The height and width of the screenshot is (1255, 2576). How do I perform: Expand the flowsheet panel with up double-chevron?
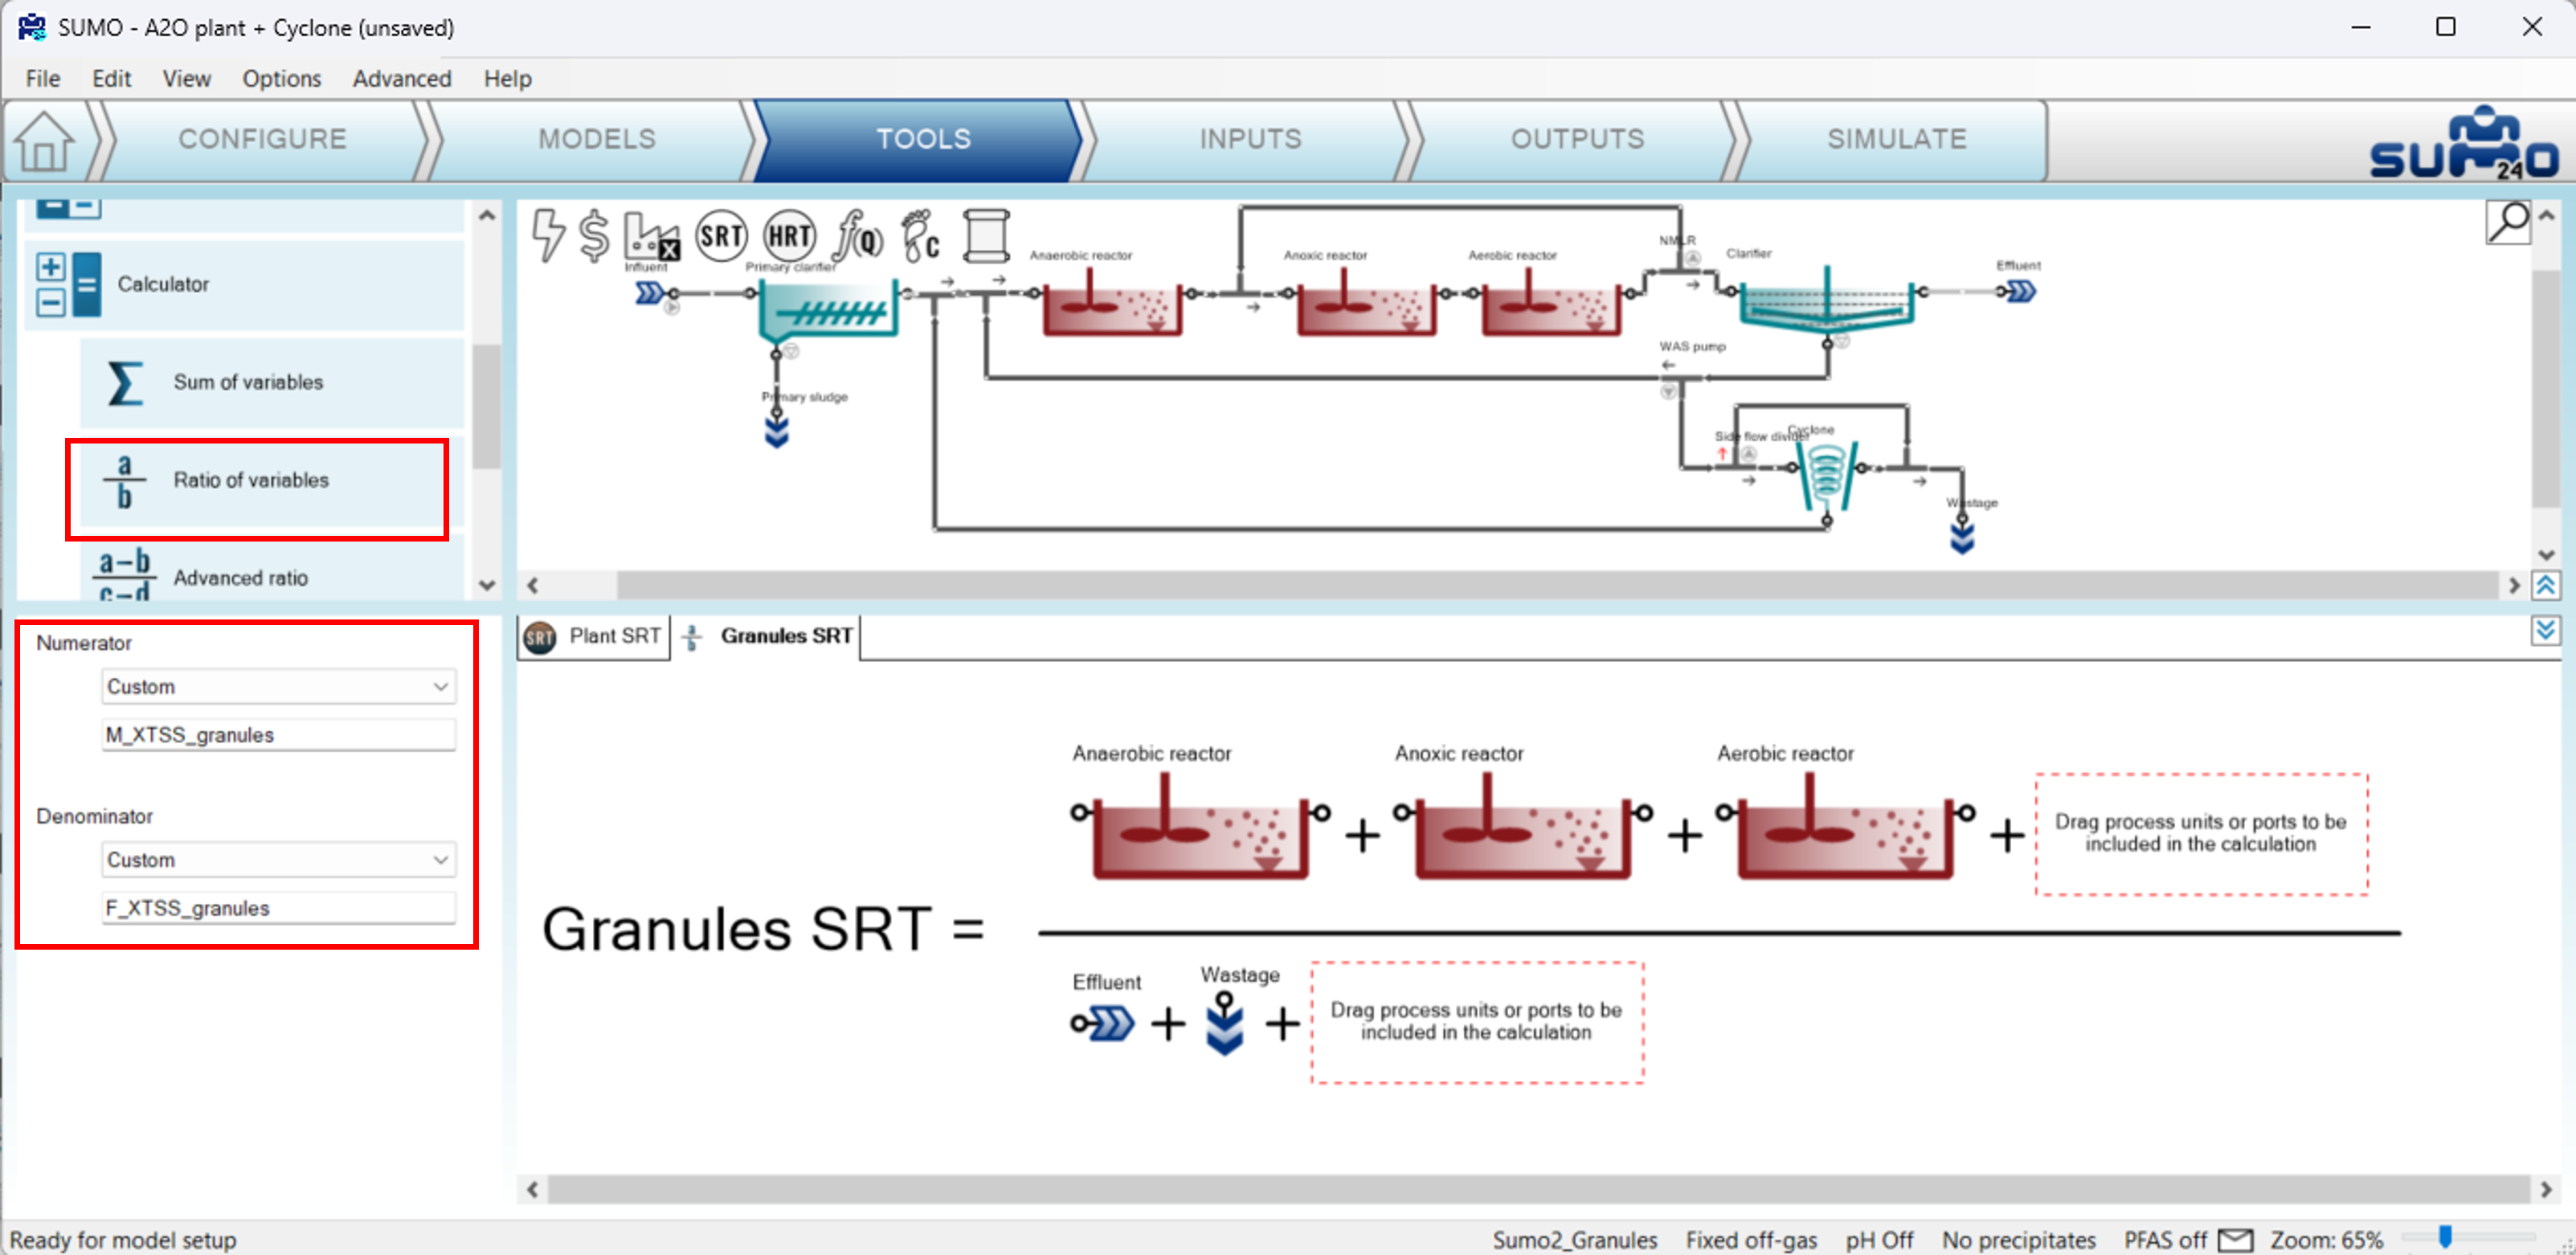[2545, 585]
